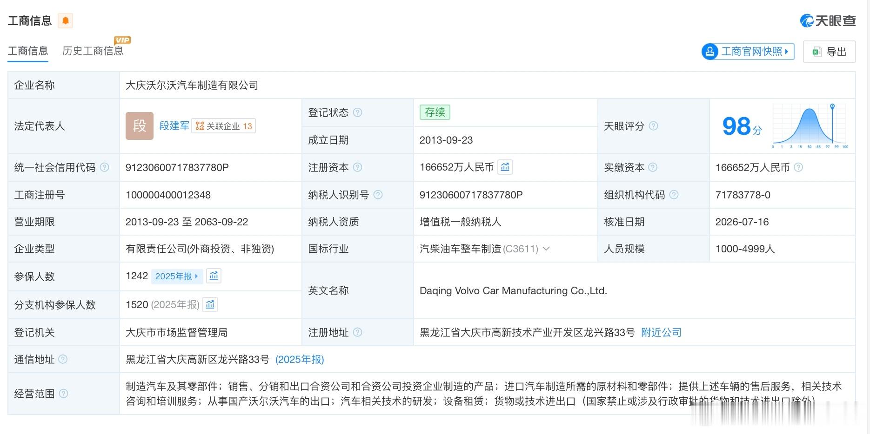Image resolution: width=870 pixels, height=434 pixels.
Task: Click the 98分 Tianyan score
Action: pos(742,126)
